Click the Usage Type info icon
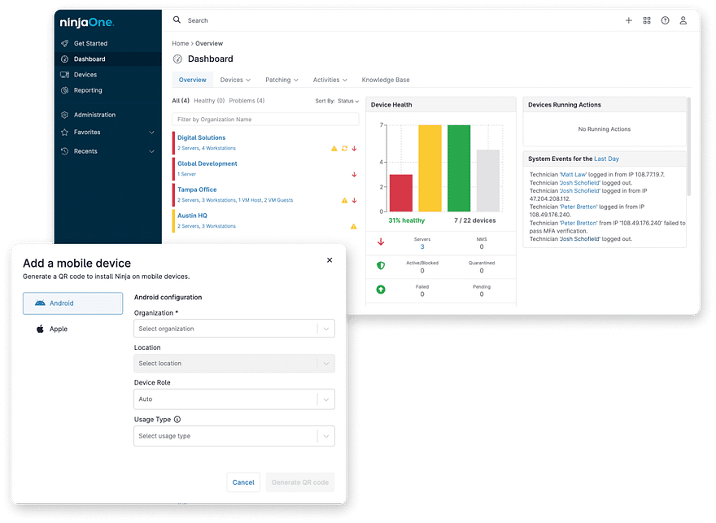Image resolution: width=716 pixels, height=523 pixels. (x=177, y=420)
